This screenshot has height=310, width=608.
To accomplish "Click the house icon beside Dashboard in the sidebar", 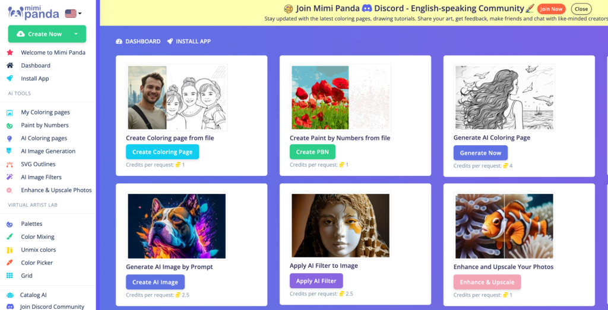I will pos(9,65).
